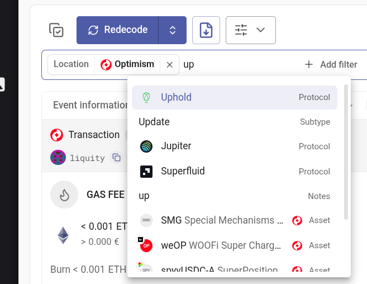Select weOP WOOFi Super Charger asset
367x284 pixels.
(x=235, y=245)
